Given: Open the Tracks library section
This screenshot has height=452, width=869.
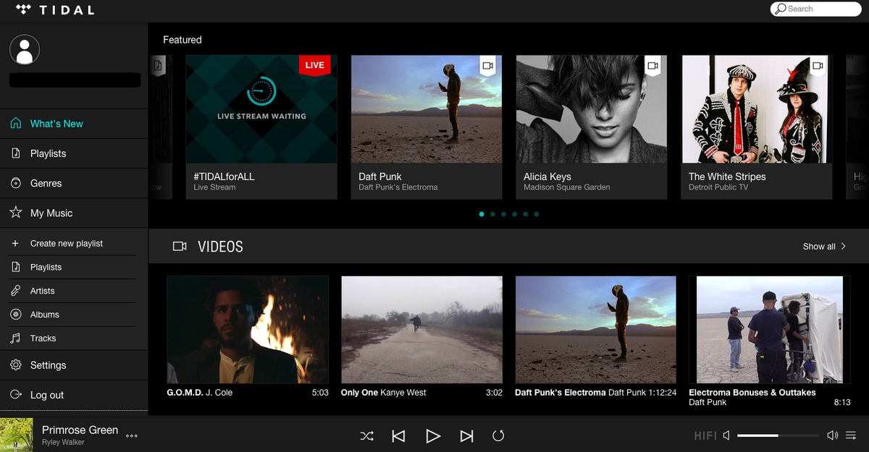Looking at the screenshot, I should [x=43, y=338].
